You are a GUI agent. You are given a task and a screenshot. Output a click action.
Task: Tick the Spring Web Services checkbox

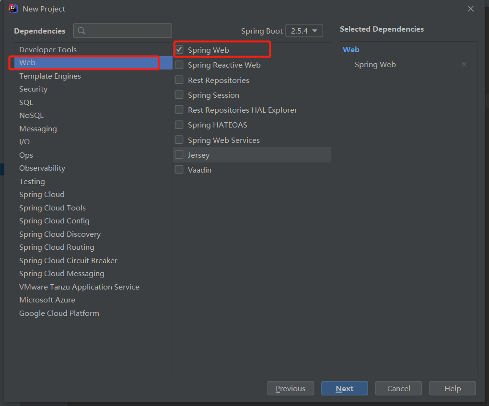click(179, 139)
